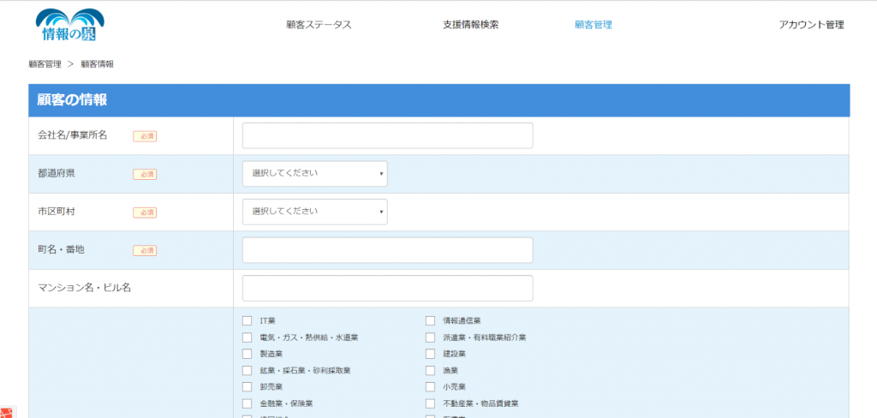Click the 顧客情報 breadcrumb text
877x418 pixels.
(98, 64)
